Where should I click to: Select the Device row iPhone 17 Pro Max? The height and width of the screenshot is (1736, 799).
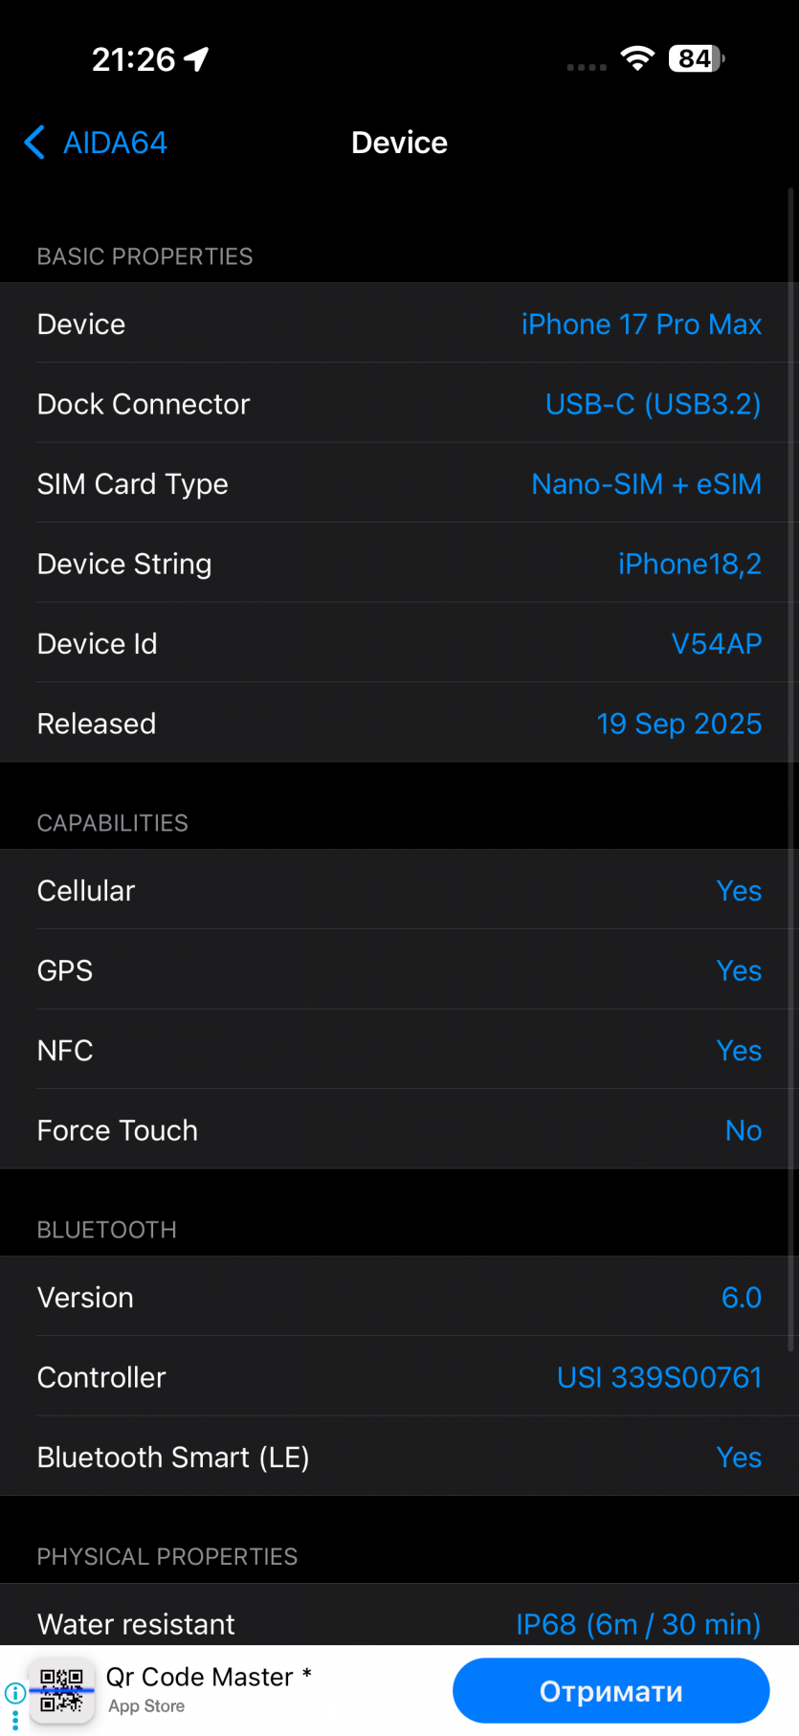click(399, 323)
